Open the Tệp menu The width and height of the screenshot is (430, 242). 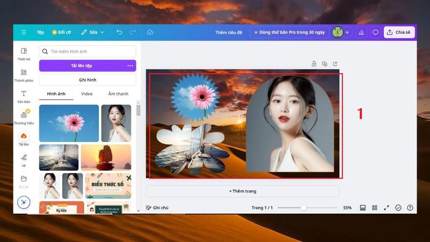41,33
